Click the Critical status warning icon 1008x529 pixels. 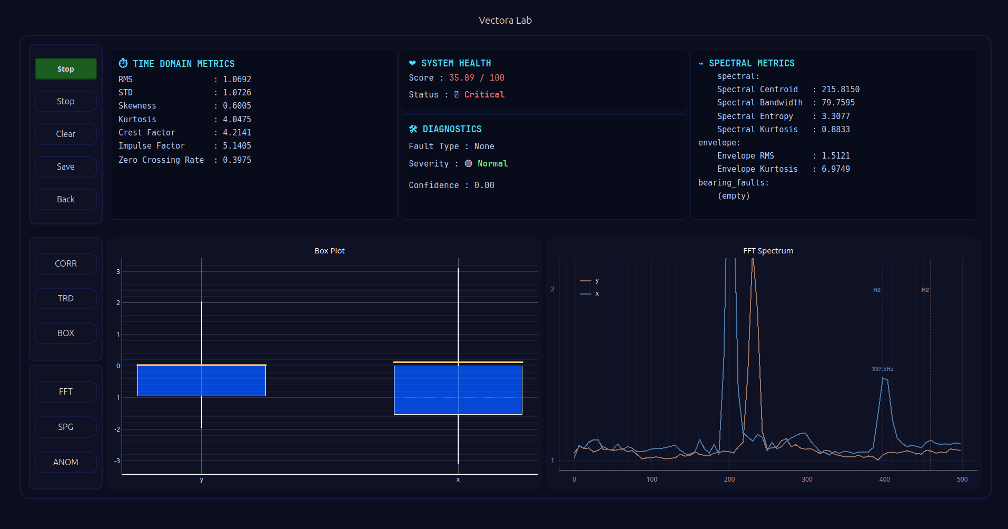point(457,95)
